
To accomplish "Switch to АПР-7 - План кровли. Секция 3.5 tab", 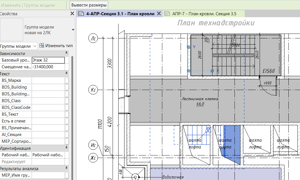I will click(204, 14).
